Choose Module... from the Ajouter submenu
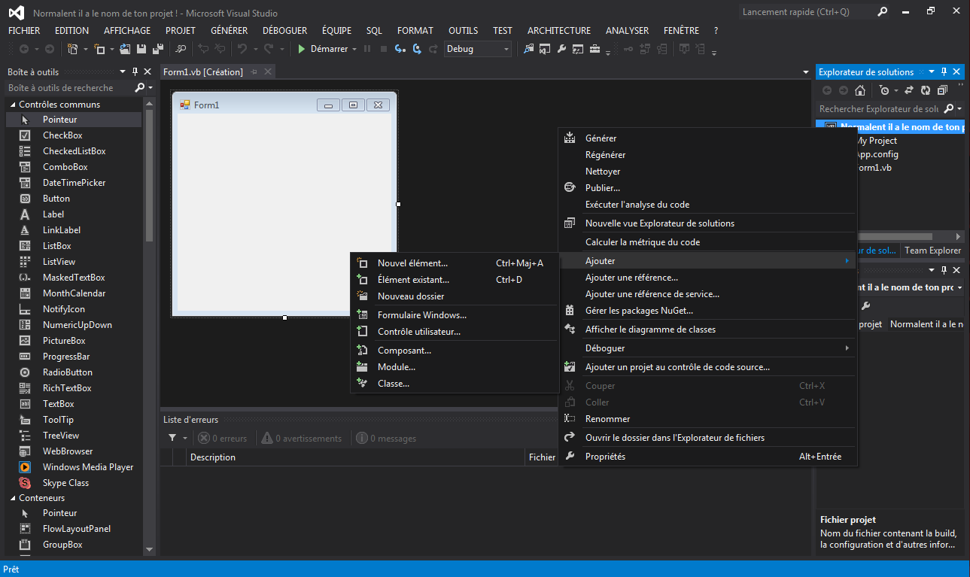This screenshot has height=577, width=970. point(455,367)
